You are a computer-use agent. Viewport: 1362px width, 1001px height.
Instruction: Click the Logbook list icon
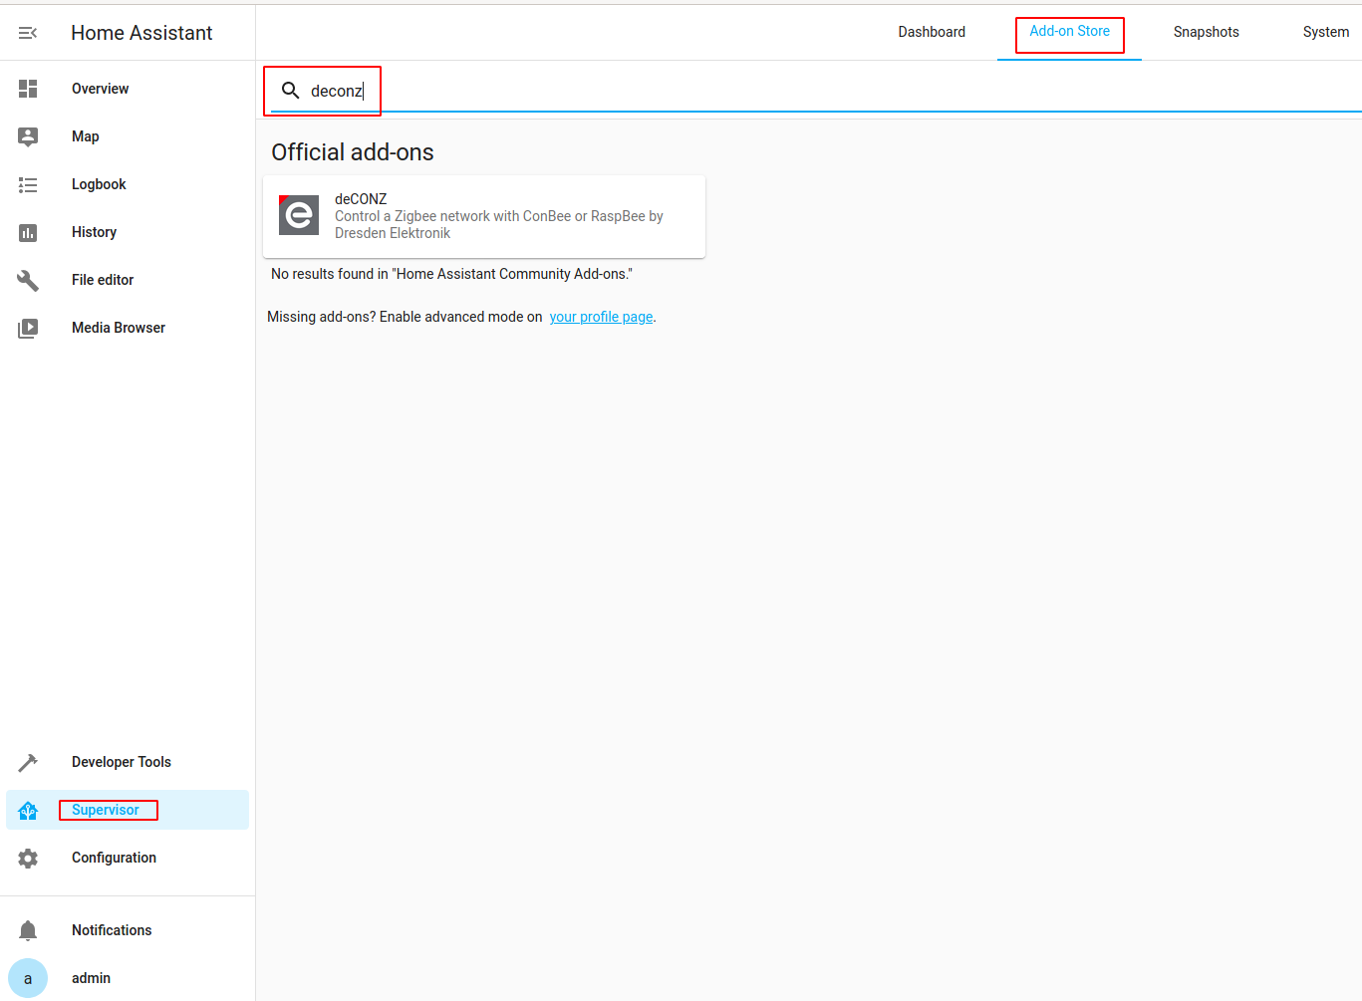pos(28,184)
